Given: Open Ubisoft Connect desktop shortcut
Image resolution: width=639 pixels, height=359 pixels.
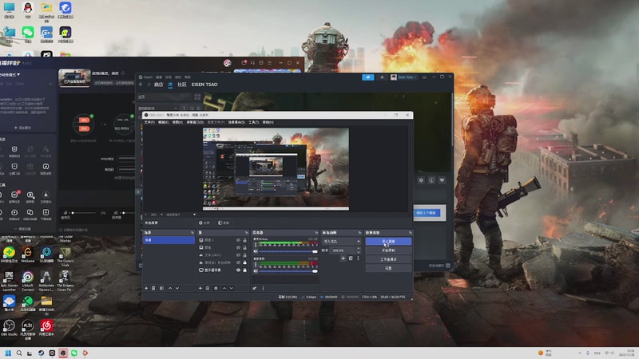Looking at the screenshot, I should (x=28, y=281).
